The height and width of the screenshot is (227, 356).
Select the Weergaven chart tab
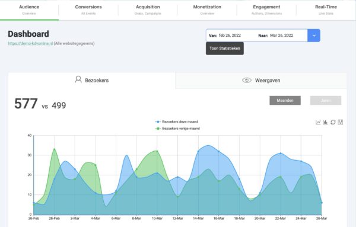[x=261, y=80]
